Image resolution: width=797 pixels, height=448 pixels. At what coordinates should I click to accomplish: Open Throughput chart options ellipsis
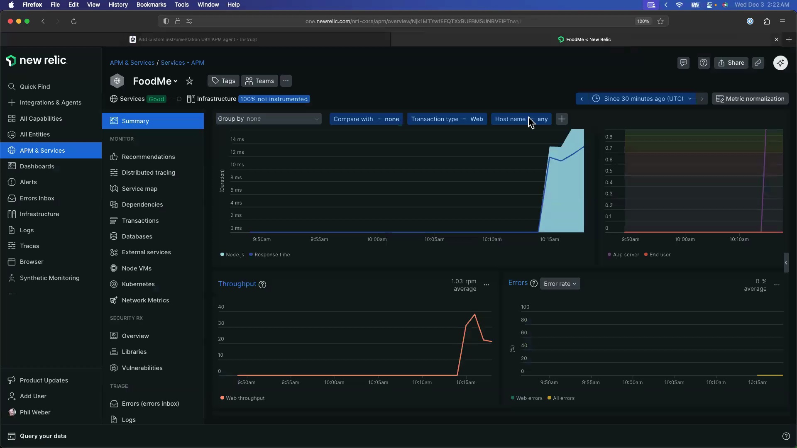487,285
